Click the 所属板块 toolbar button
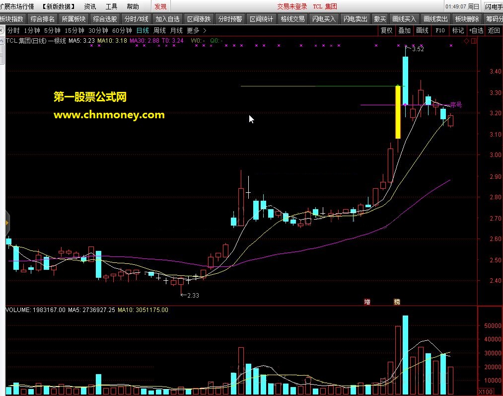Viewport: 503px width, 396px height. tap(74, 19)
